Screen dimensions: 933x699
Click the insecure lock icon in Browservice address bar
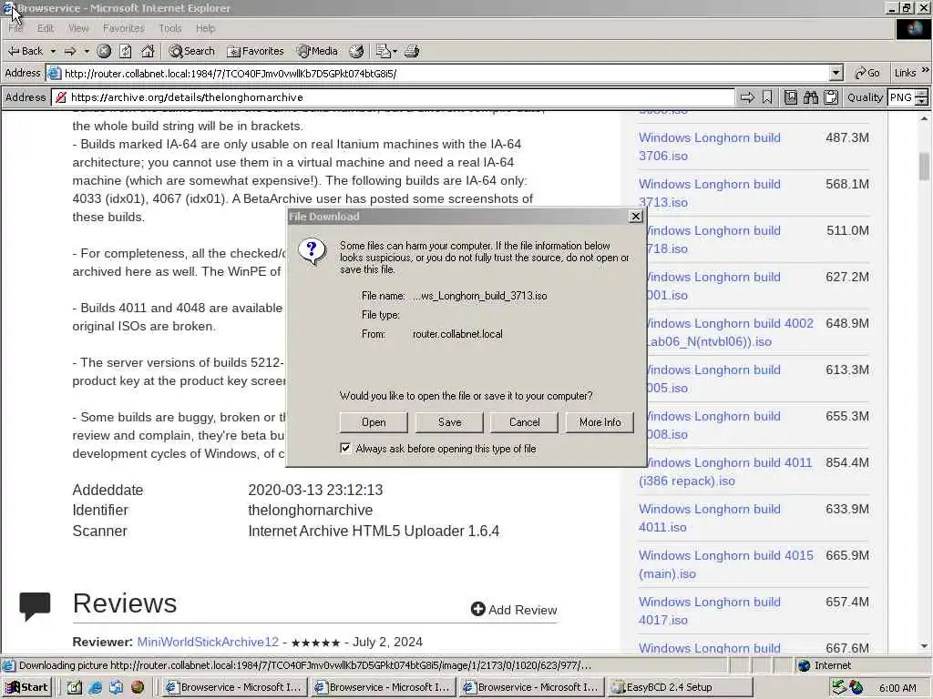[61, 97]
